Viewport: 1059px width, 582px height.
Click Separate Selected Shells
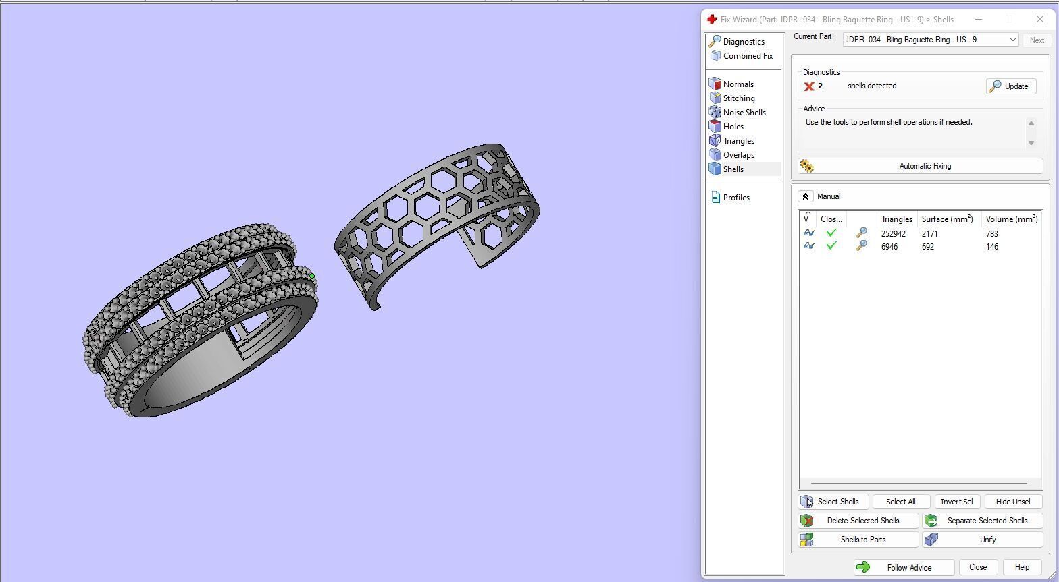tap(983, 521)
